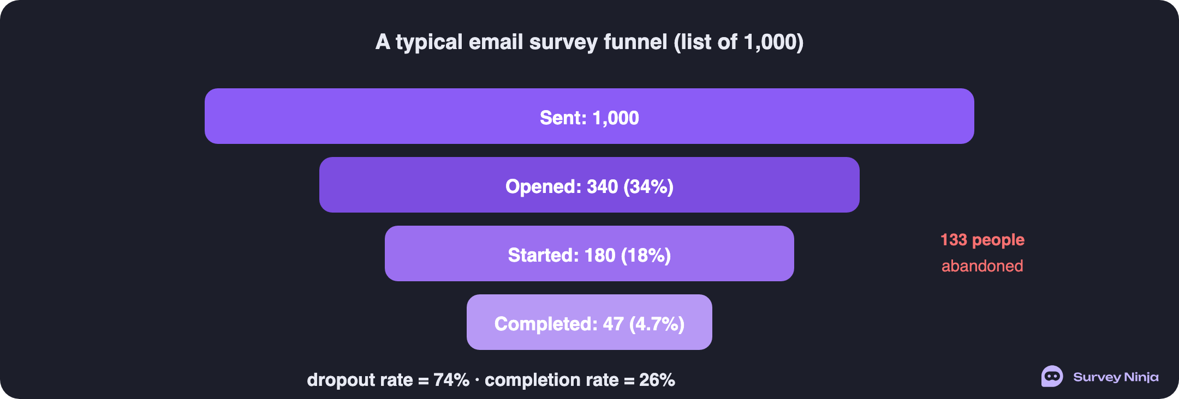Click the 'dropout rate = 74%' text
Screen dimensions: 1179x399
[388, 380]
